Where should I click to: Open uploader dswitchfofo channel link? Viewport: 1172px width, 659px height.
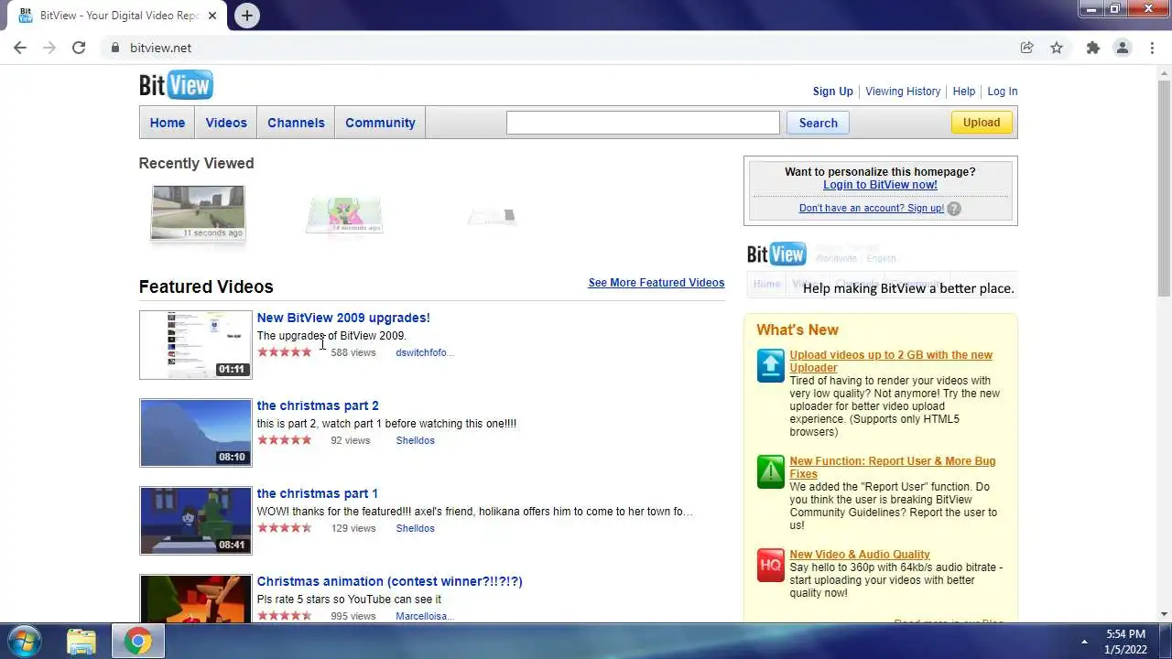tap(425, 352)
